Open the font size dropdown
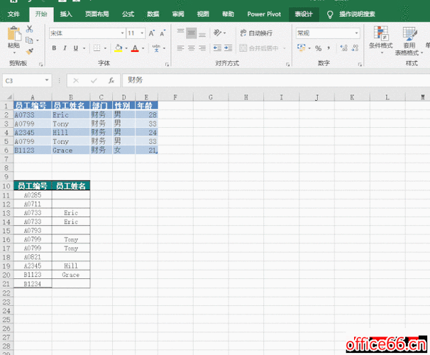This screenshot has height=355, width=430. [142, 33]
